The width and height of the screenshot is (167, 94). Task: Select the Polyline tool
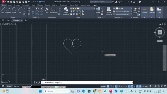coord(8,10)
